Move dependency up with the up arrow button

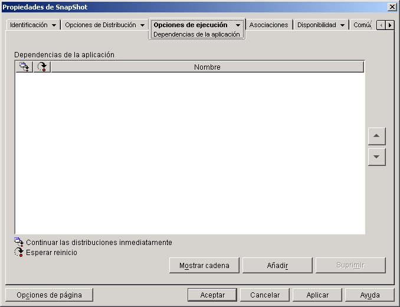(376, 136)
